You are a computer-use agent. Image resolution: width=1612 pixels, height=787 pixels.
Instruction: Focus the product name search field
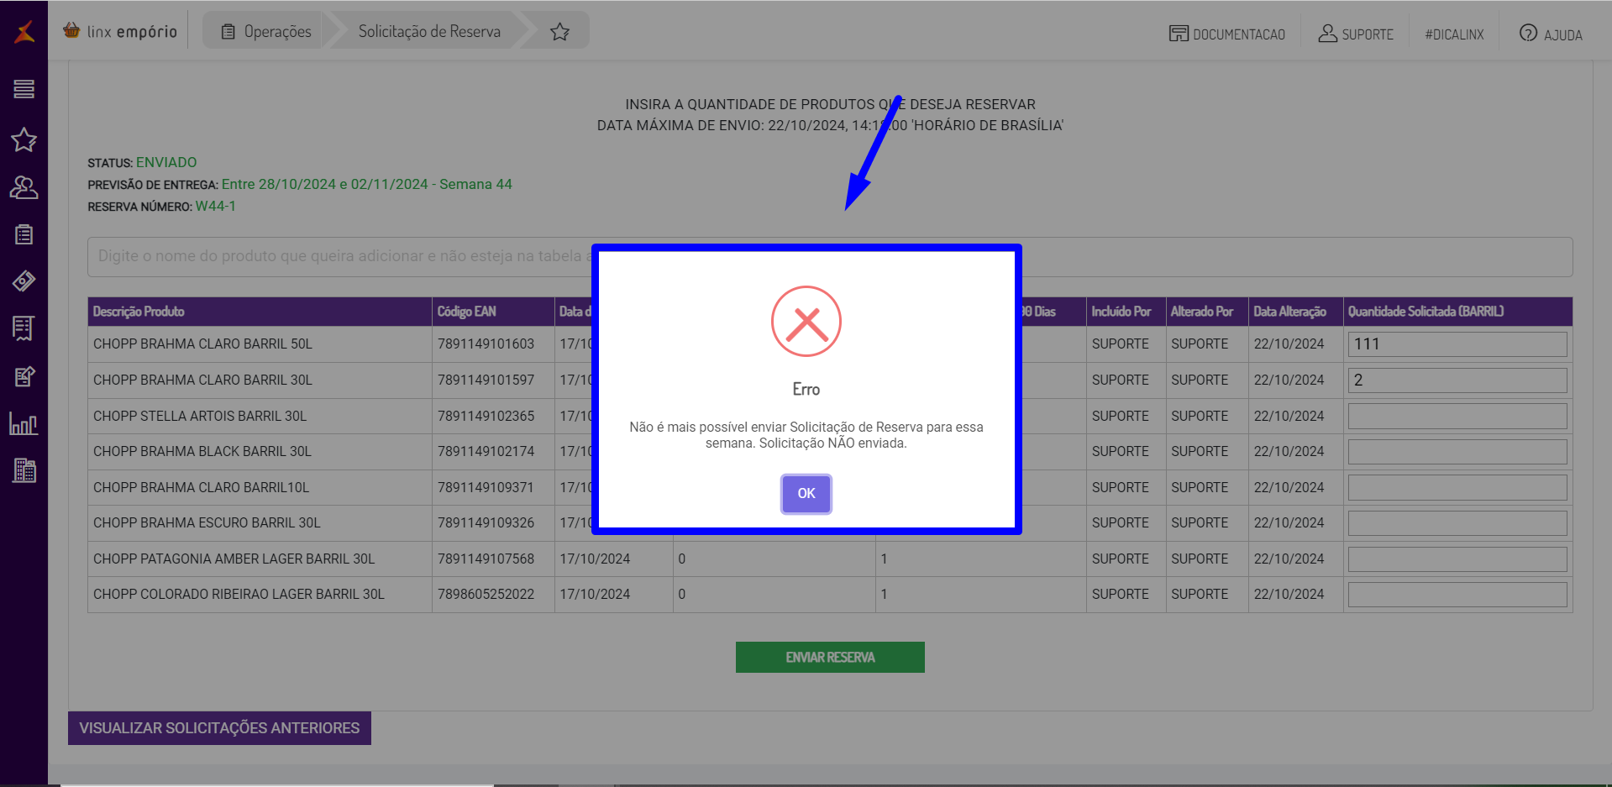click(830, 257)
